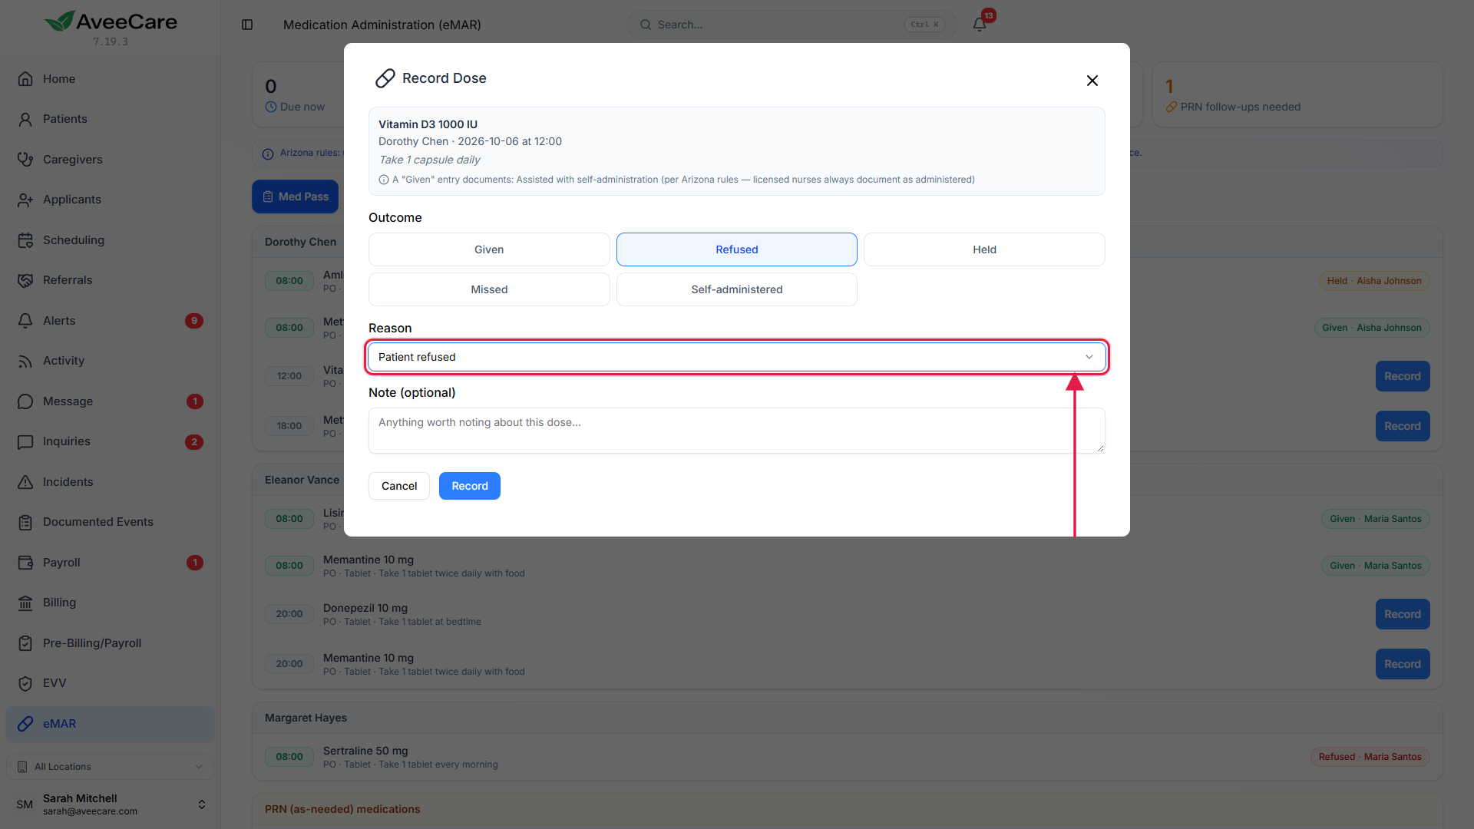The image size is (1474, 829).
Task: Toggle the sidebar collapse icon
Action: coord(247,25)
